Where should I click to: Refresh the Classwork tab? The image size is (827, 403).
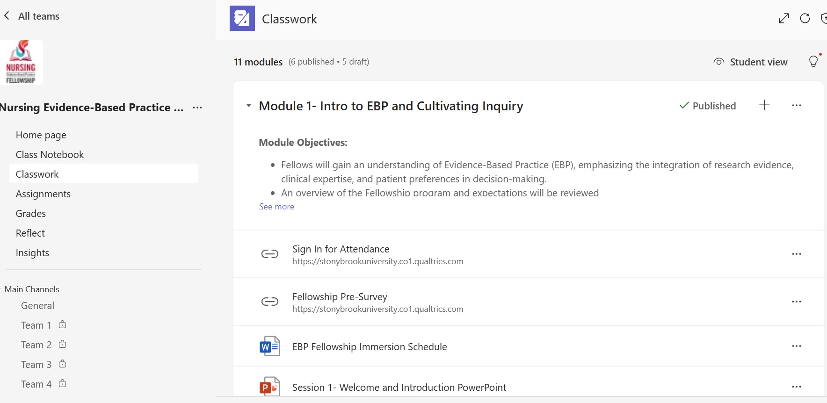pyautogui.click(x=805, y=18)
